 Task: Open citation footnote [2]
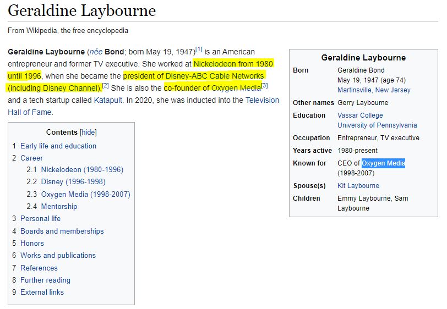[x=106, y=85]
